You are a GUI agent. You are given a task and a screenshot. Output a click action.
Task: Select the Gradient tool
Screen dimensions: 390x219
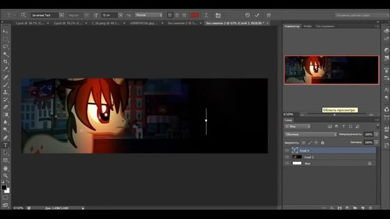coord(5,115)
